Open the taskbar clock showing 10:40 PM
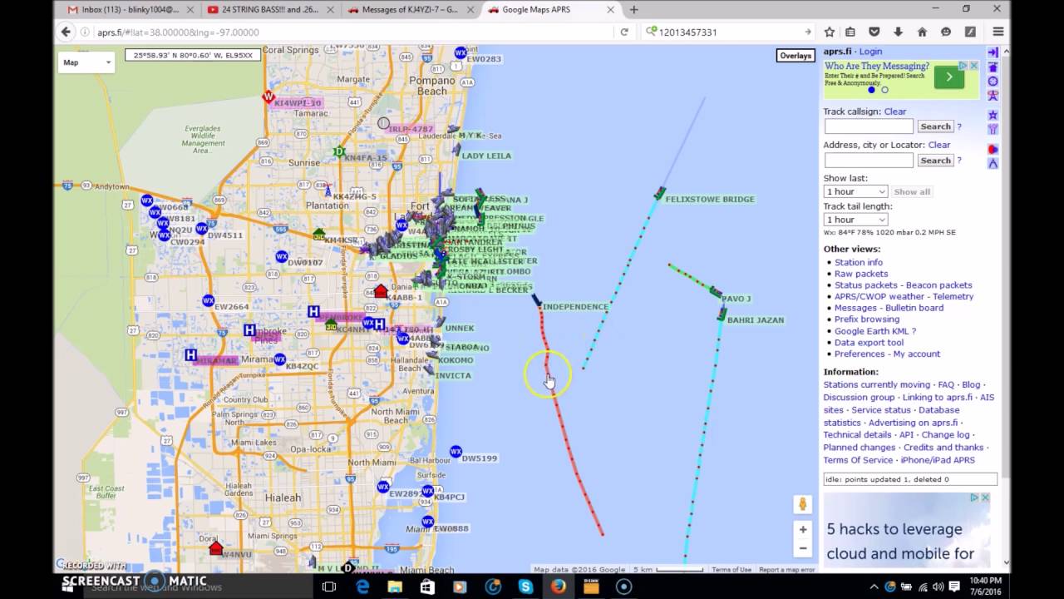The image size is (1064, 599). point(984,587)
